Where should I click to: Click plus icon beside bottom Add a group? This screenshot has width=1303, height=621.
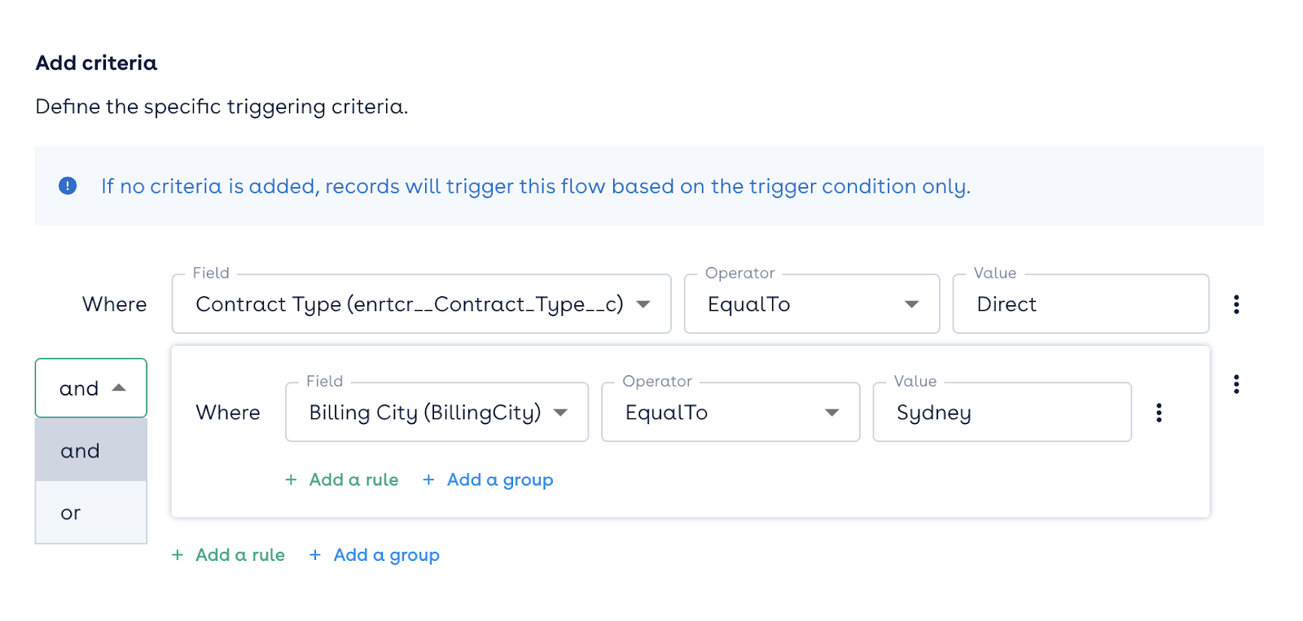click(315, 555)
